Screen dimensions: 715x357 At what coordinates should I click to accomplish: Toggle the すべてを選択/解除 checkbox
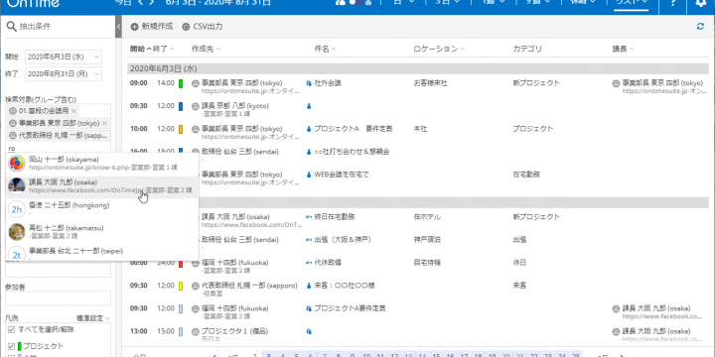pyautogui.click(x=11, y=329)
